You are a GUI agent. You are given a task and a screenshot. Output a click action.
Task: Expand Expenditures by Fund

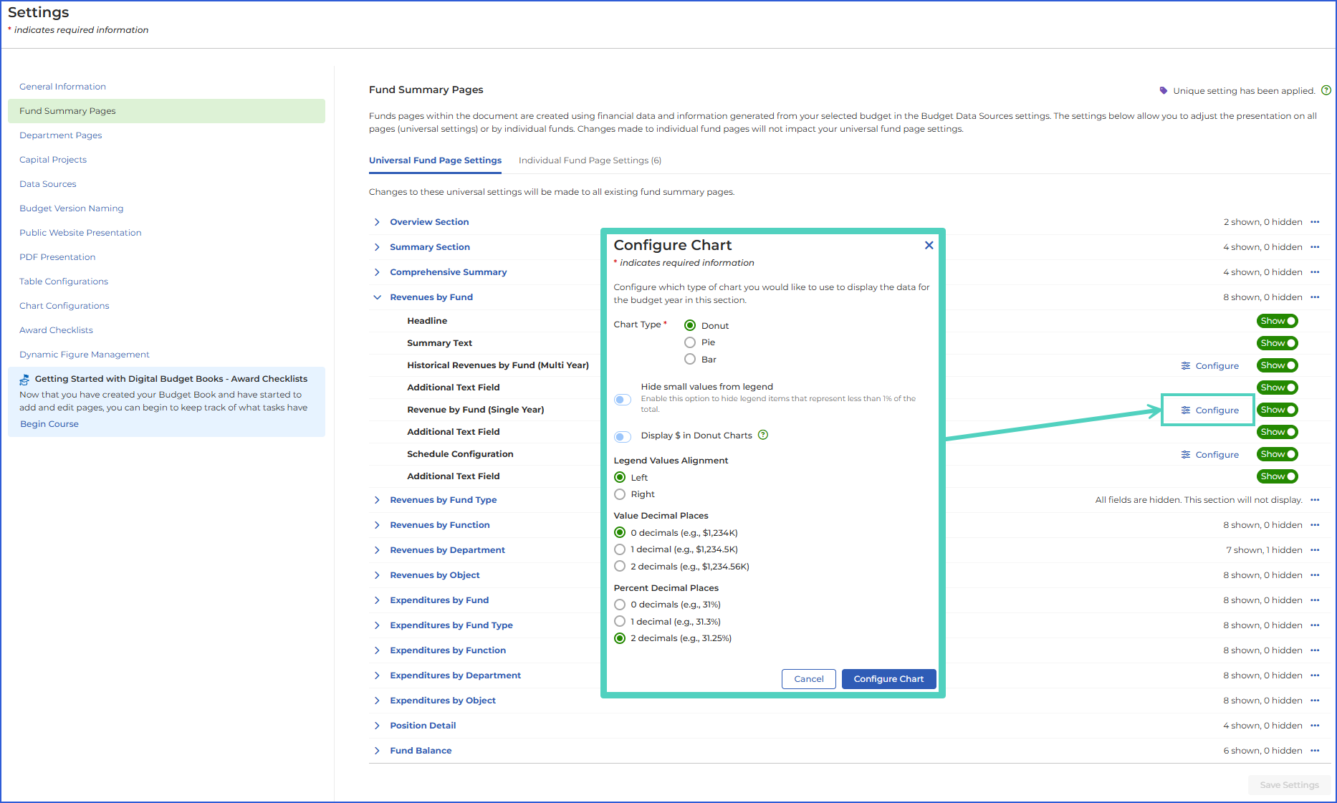(377, 600)
